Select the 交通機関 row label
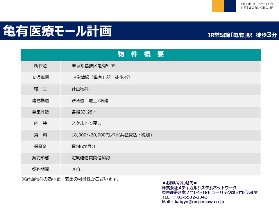 (x=40, y=78)
